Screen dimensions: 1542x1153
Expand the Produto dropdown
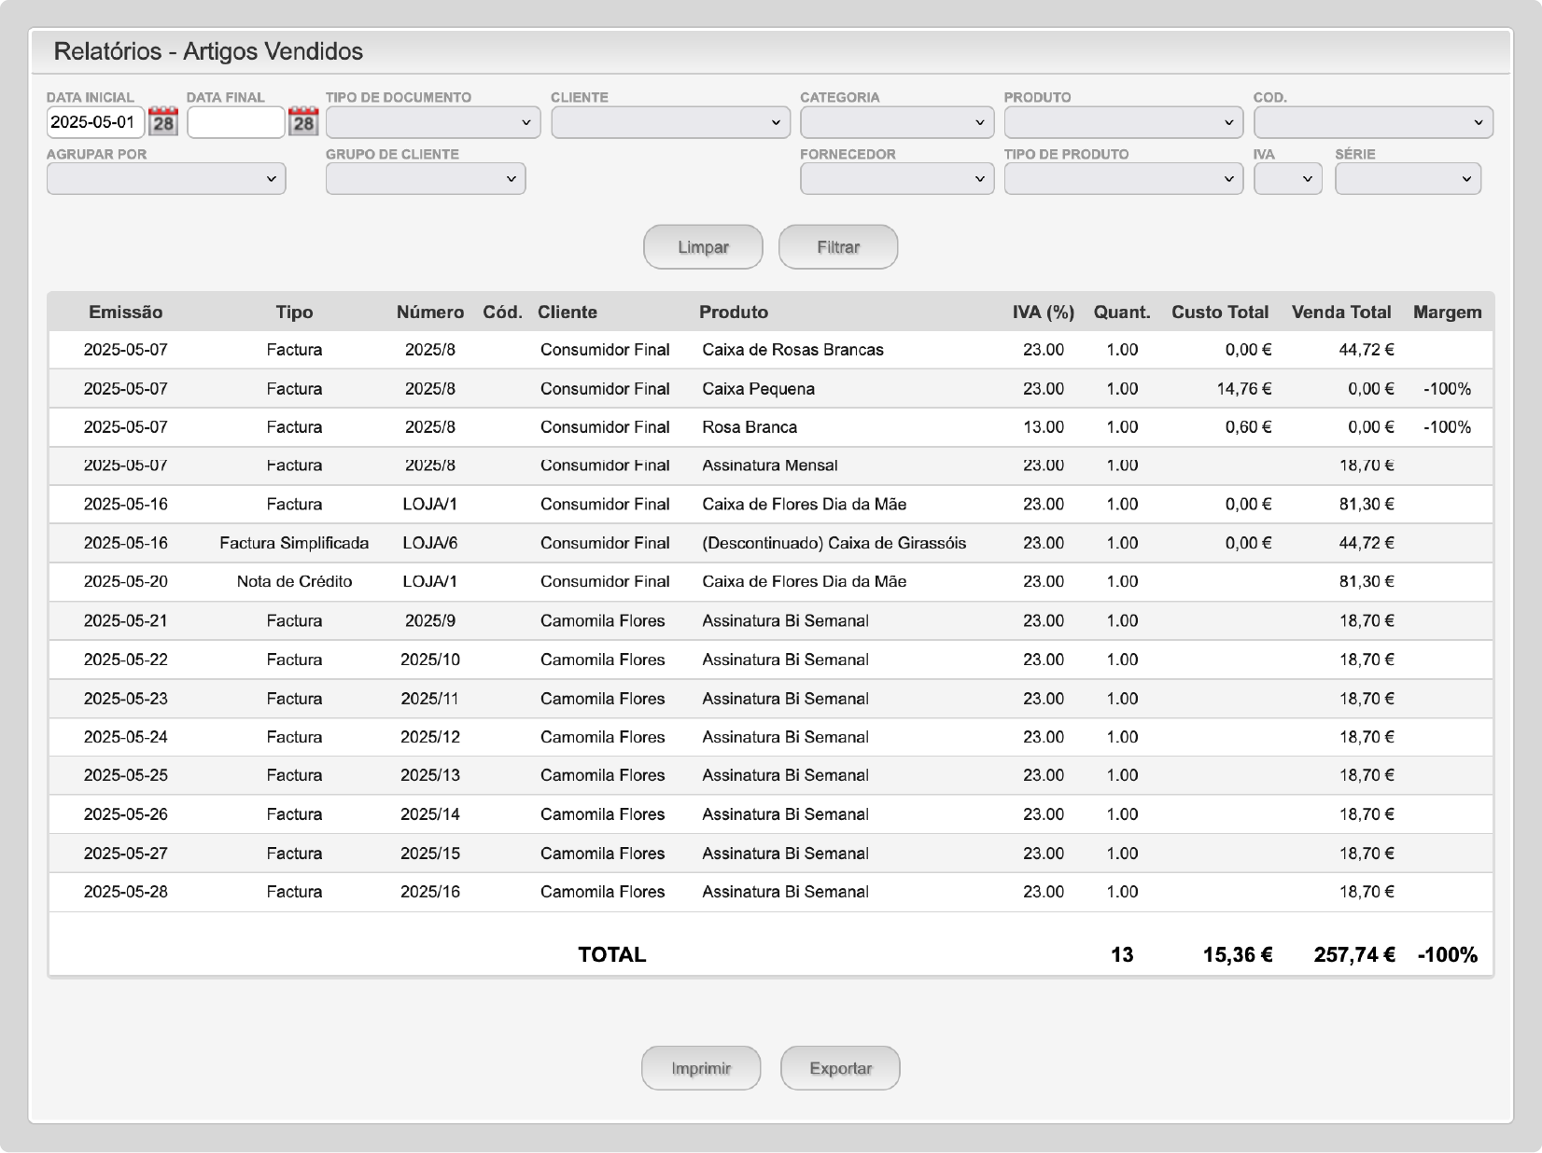1123,122
